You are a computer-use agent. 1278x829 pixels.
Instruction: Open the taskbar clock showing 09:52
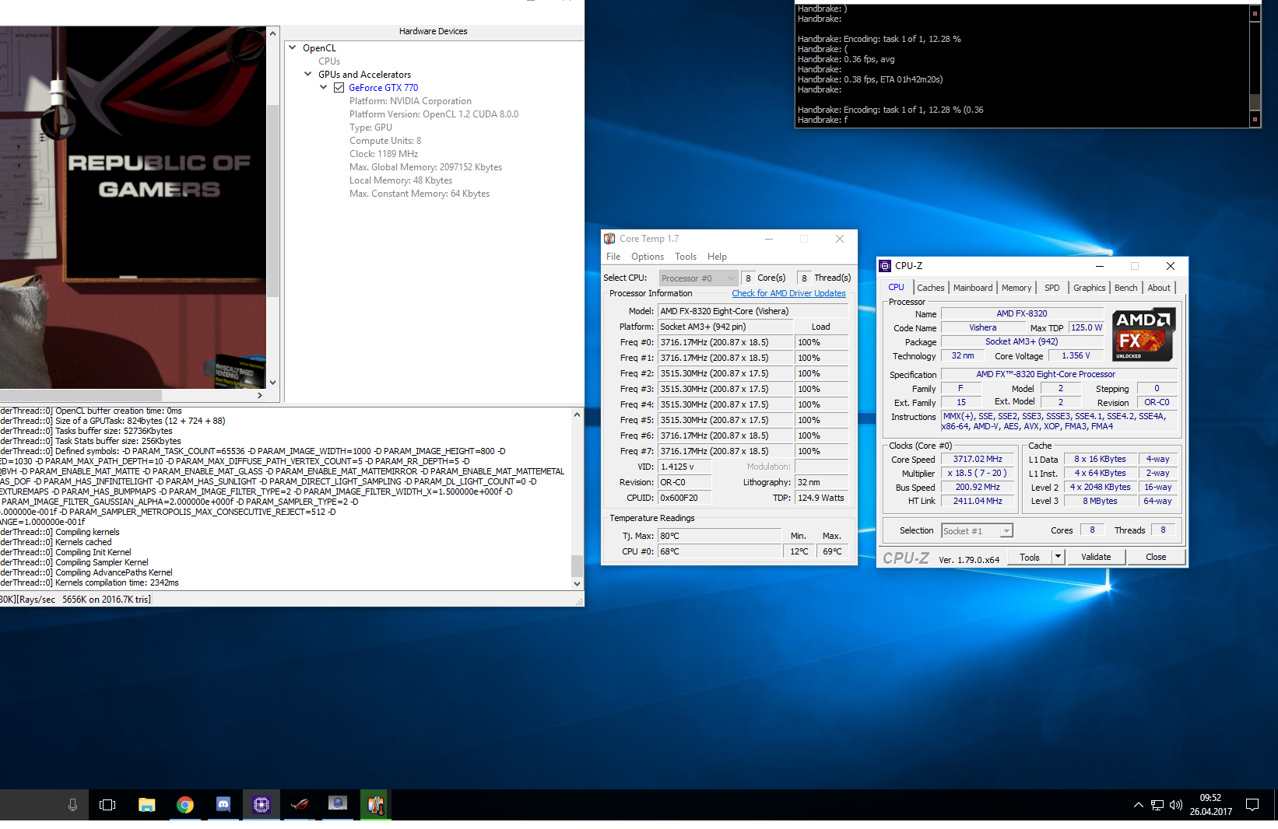tap(1210, 805)
